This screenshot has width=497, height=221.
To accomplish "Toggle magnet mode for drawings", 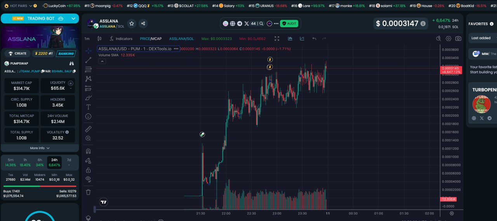I will 88,151.
